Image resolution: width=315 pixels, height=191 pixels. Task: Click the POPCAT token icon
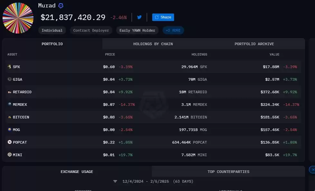9,142
